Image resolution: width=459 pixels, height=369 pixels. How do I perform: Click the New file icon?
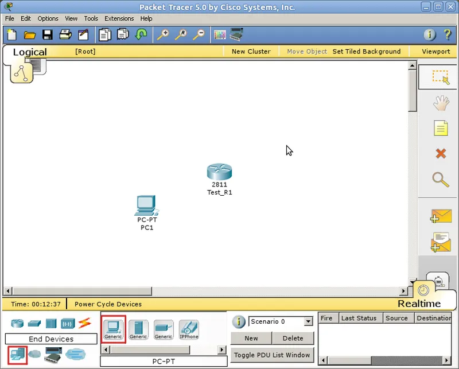coord(11,34)
